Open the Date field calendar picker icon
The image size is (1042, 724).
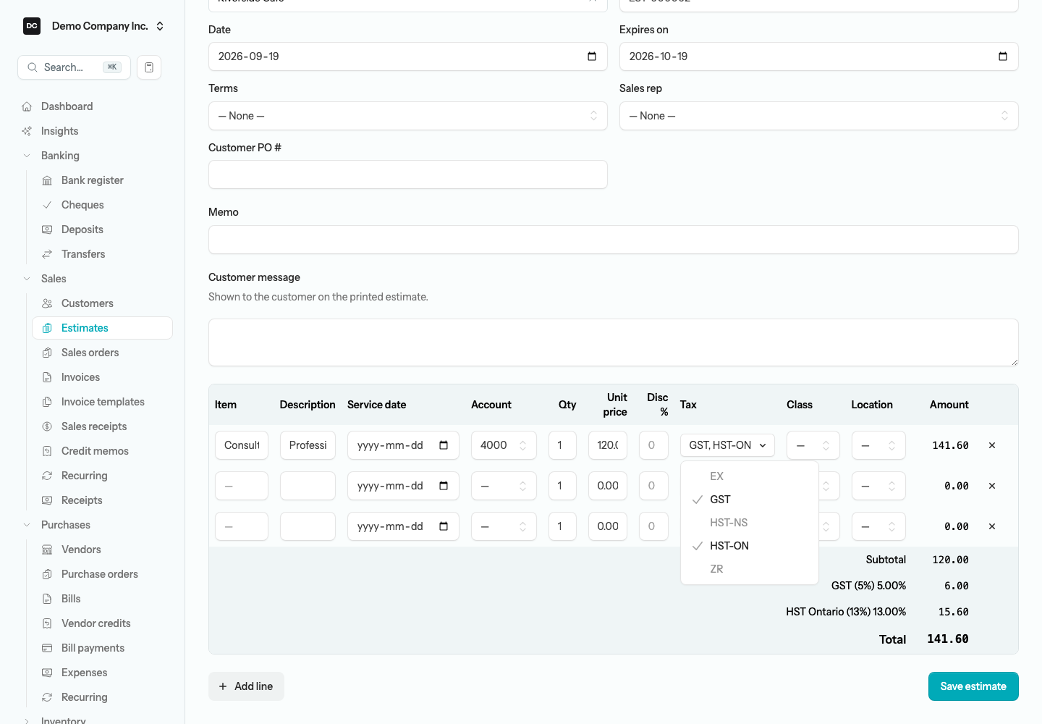(592, 56)
